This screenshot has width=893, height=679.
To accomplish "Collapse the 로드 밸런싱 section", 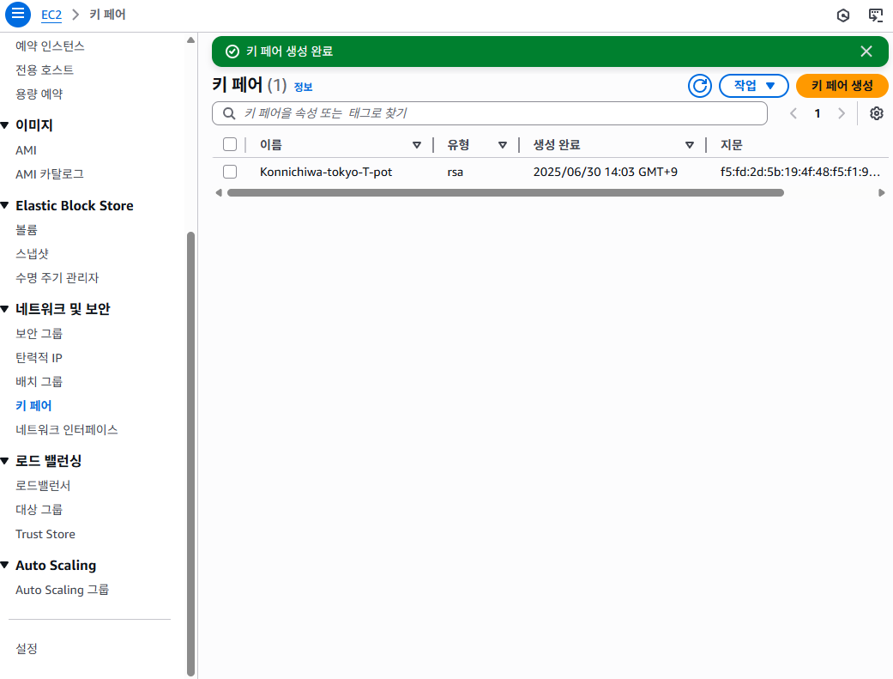I will [x=5, y=461].
